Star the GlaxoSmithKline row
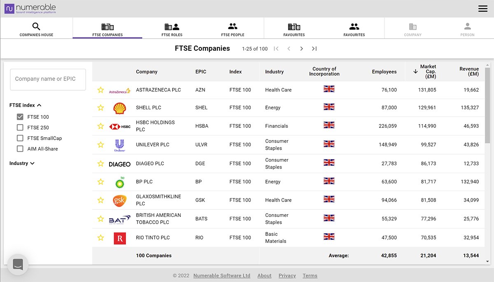 [x=100, y=200]
